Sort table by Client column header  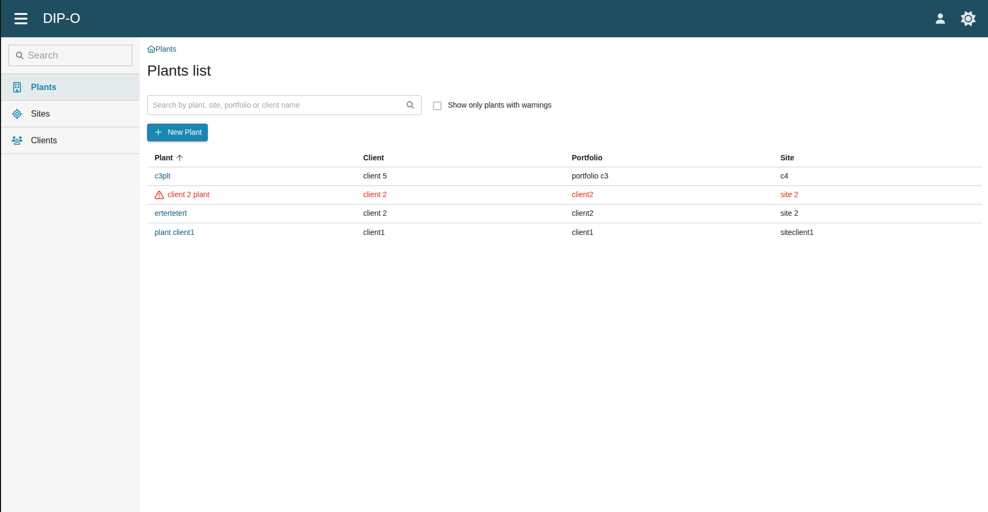(373, 158)
